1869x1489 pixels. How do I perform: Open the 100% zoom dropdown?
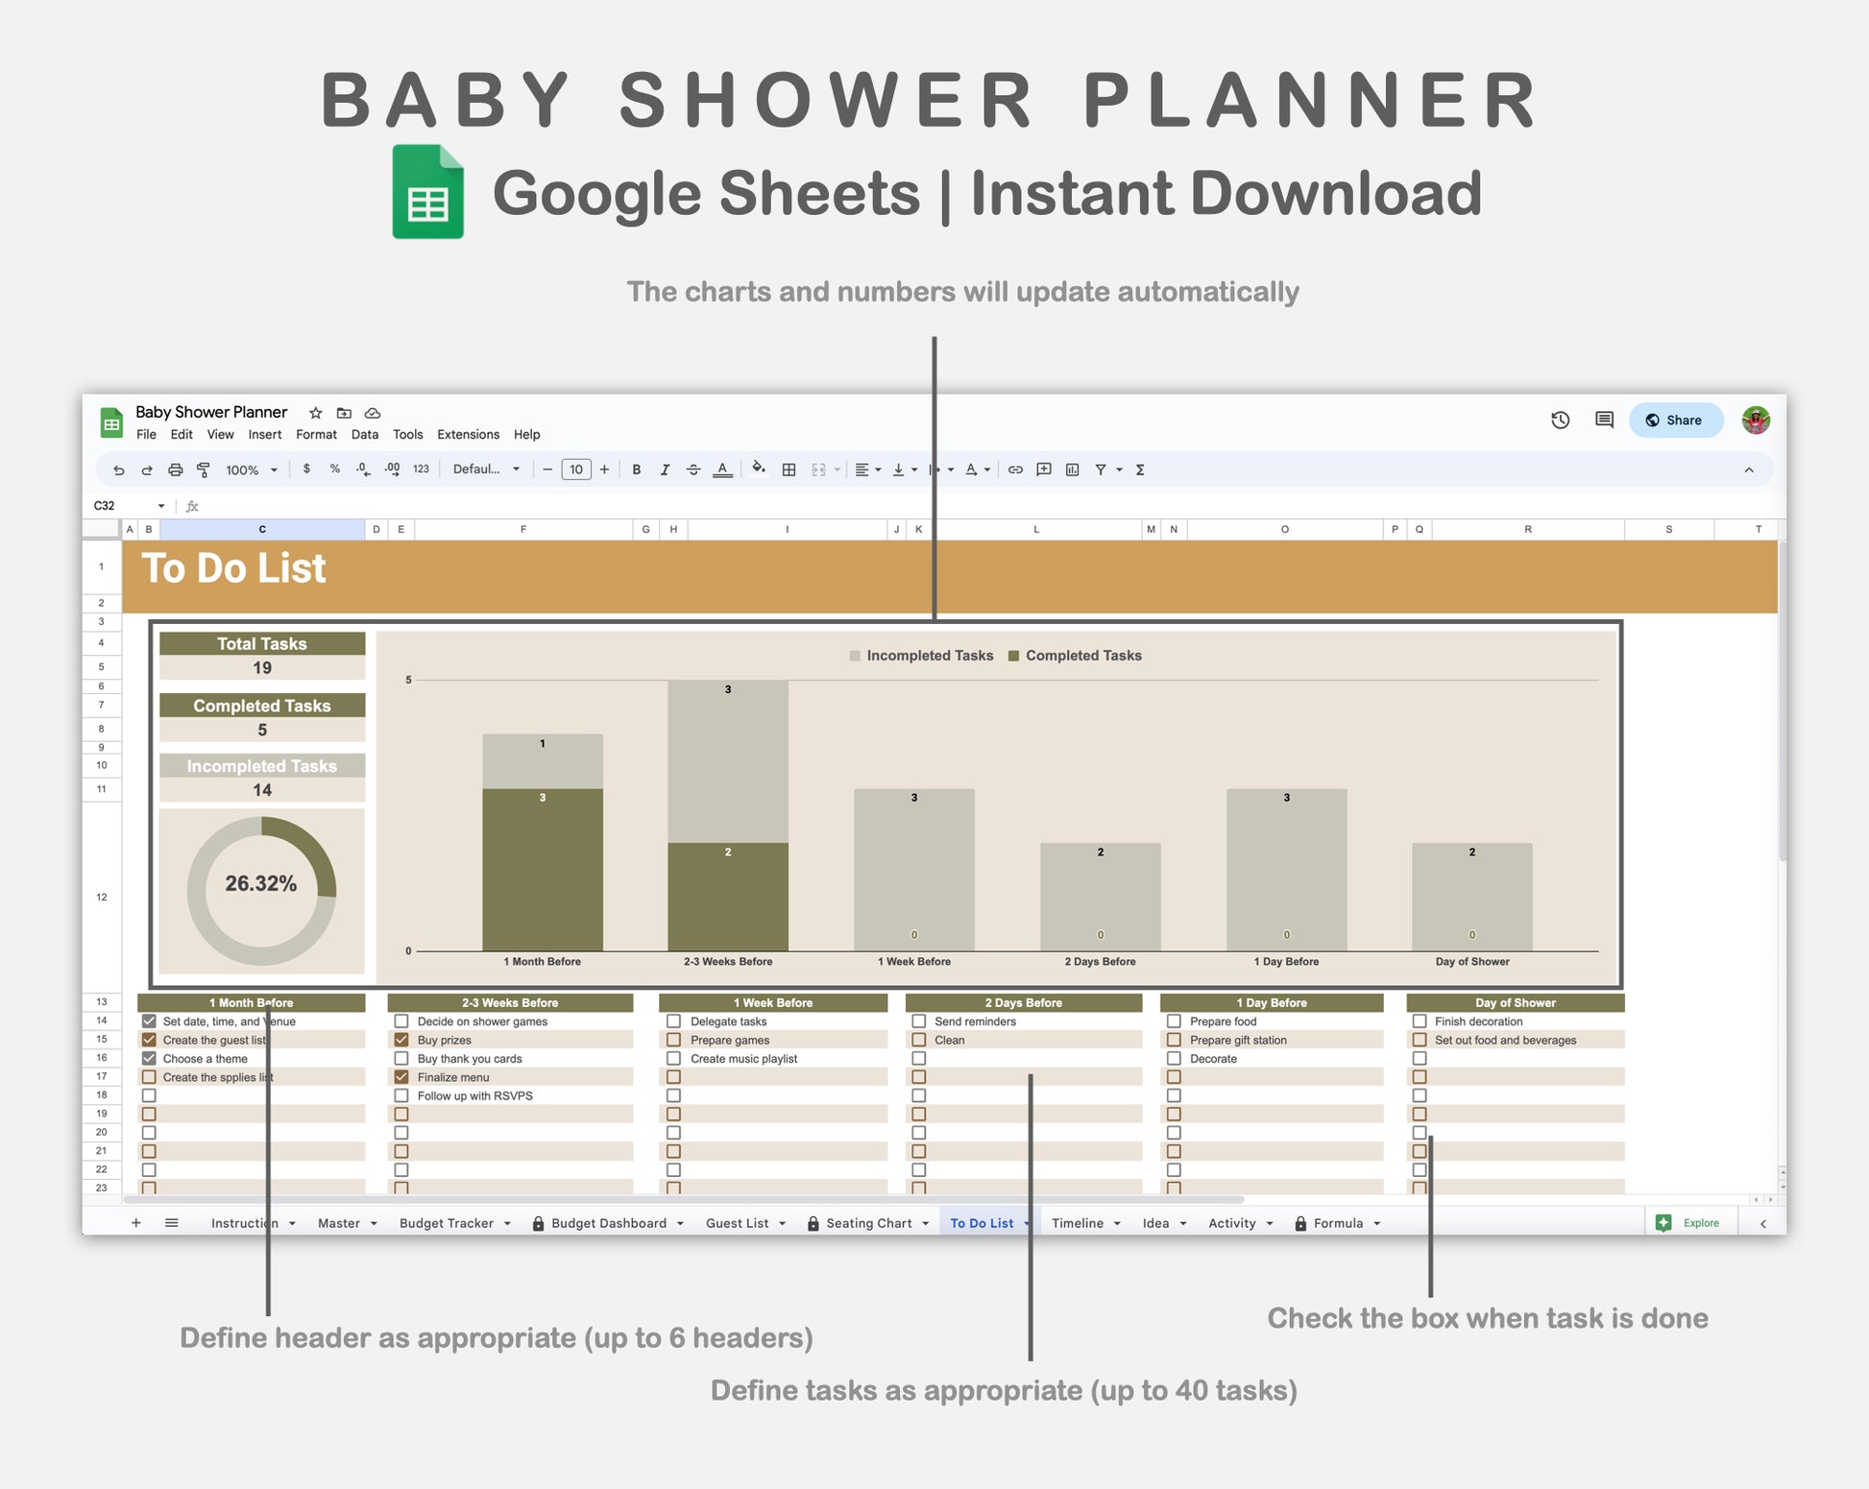(x=252, y=470)
